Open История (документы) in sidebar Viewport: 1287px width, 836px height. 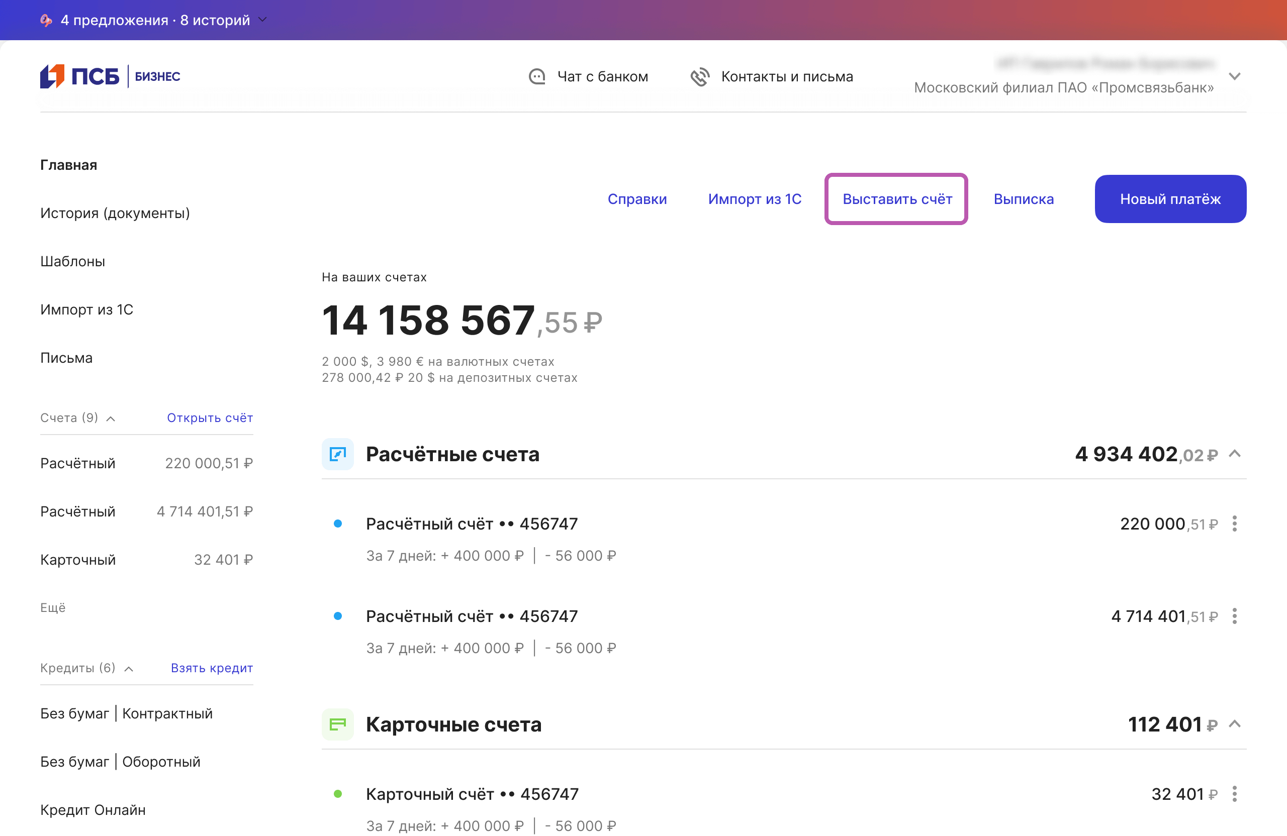click(115, 213)
